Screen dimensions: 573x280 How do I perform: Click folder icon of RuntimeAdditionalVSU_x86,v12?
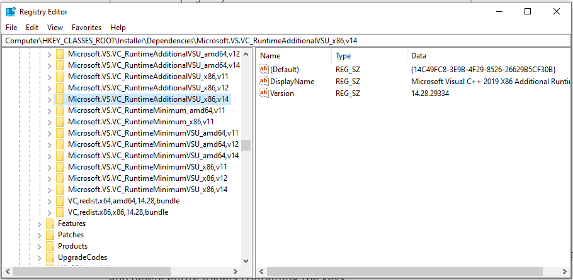coord(60,88)
